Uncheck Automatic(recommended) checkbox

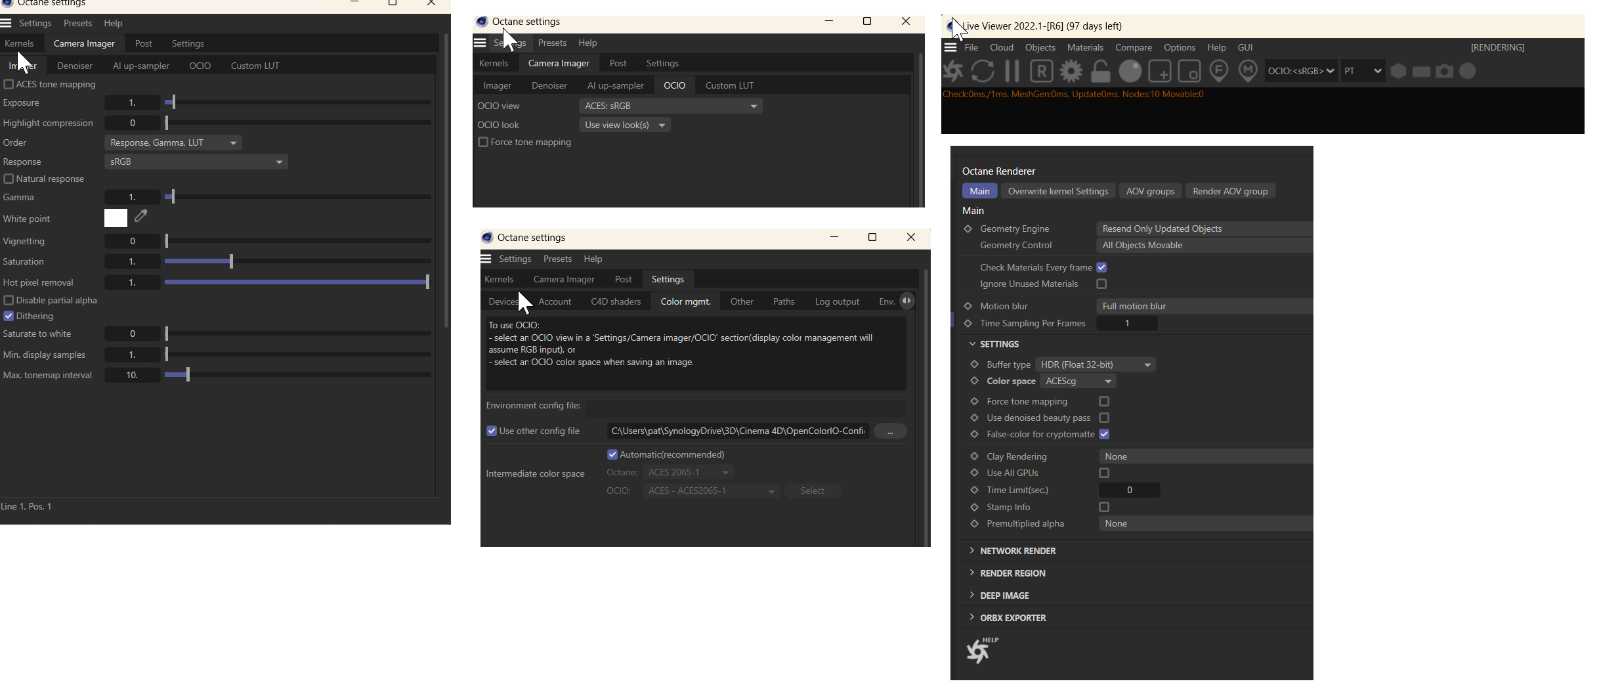click(x=612, y=454)
